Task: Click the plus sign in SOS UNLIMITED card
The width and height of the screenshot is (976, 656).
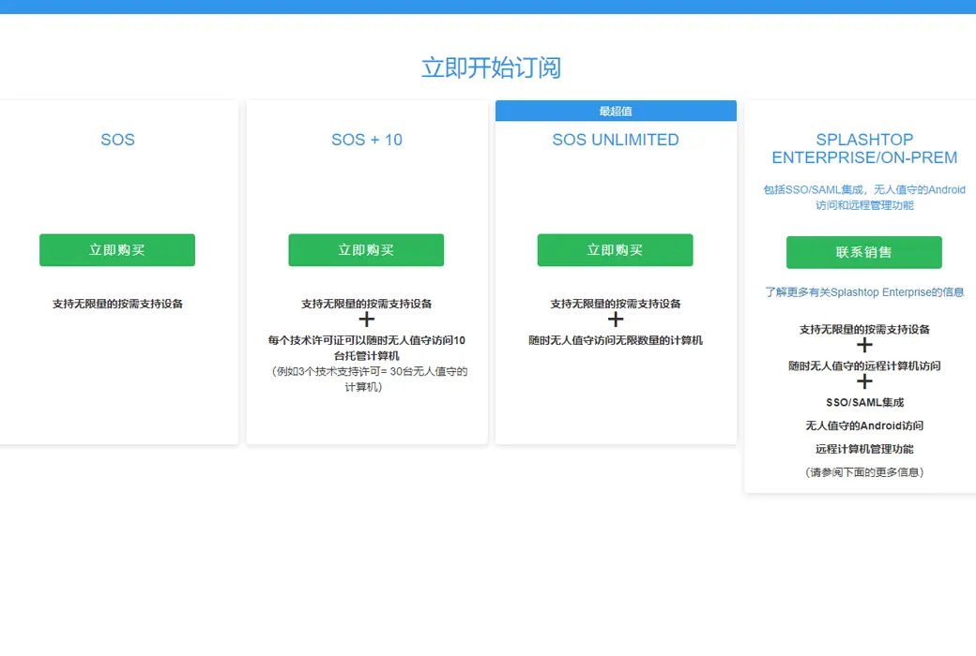Action: point(616,320)
